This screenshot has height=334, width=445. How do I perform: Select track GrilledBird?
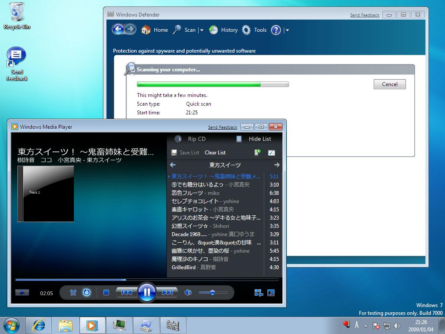point(225,267)
